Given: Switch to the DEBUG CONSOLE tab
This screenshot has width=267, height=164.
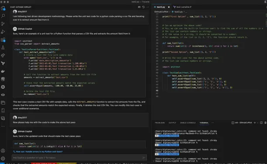Looking at the screenshot, I should pyautogui.click(x=188, y=123).
